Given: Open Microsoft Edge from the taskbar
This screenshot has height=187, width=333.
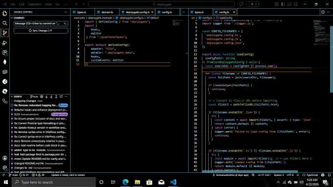Looking at the screenshot, I should (x=125, y=182).
